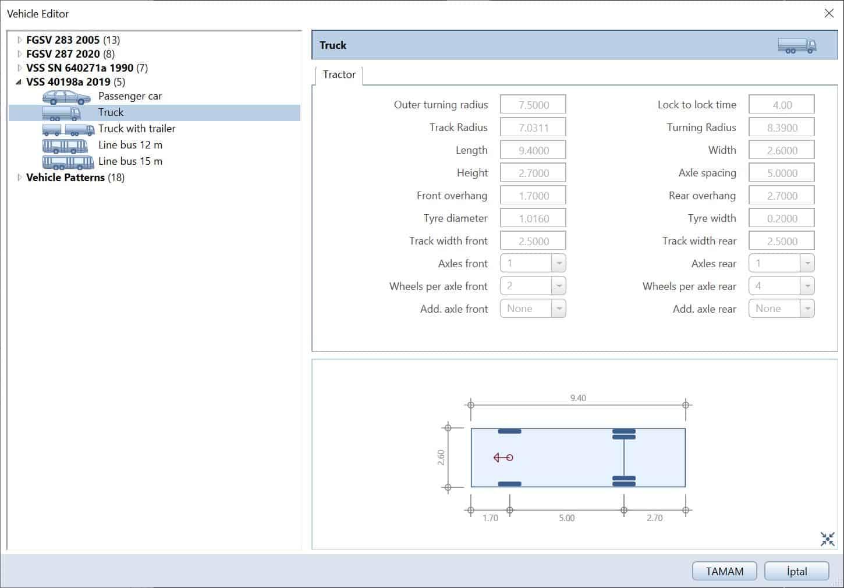Click the Truck with trailer icon
The width and height of the screenshot is (844, 588).
(x=68, y=129)
